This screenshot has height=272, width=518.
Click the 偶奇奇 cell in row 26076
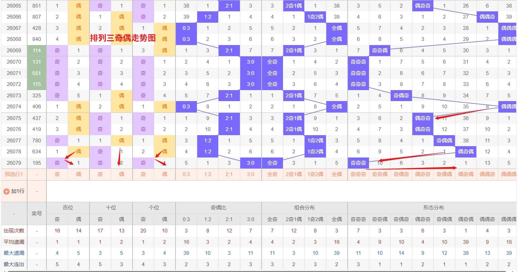coord(423,129)
